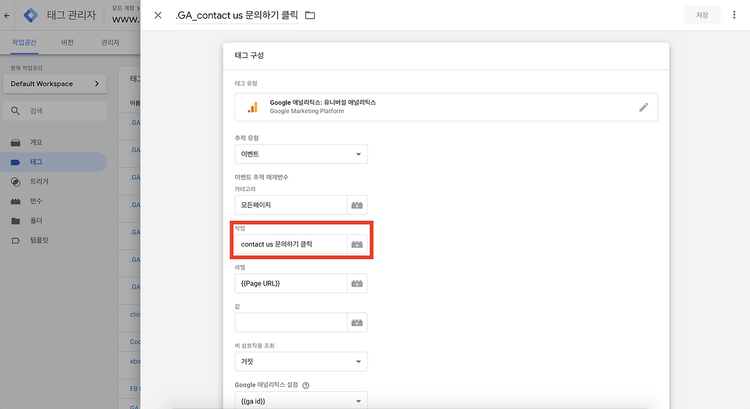Click the 저장 save button

coord(702,15)
